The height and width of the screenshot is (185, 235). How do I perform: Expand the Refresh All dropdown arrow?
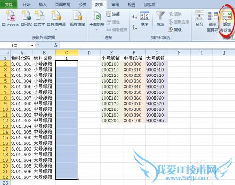coord(97,30)
